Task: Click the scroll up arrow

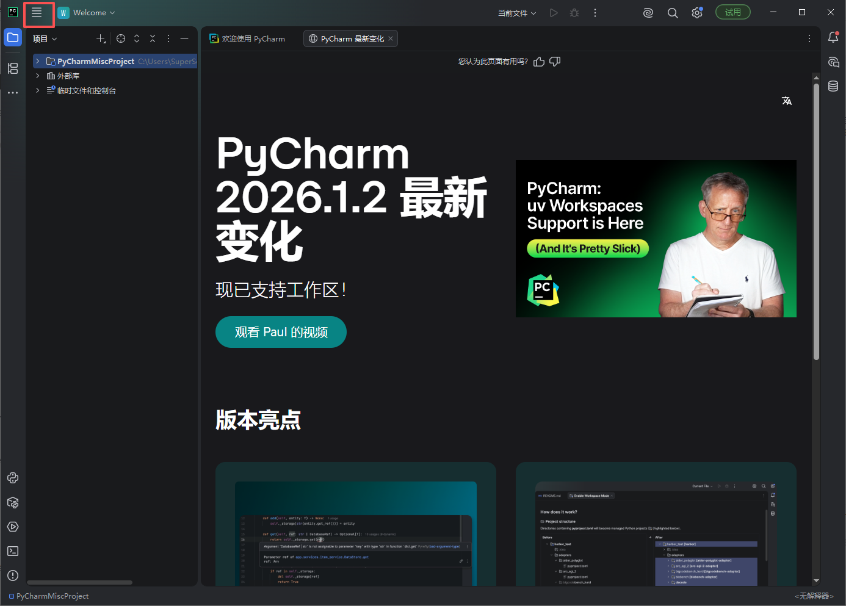Action: [816, 78]
